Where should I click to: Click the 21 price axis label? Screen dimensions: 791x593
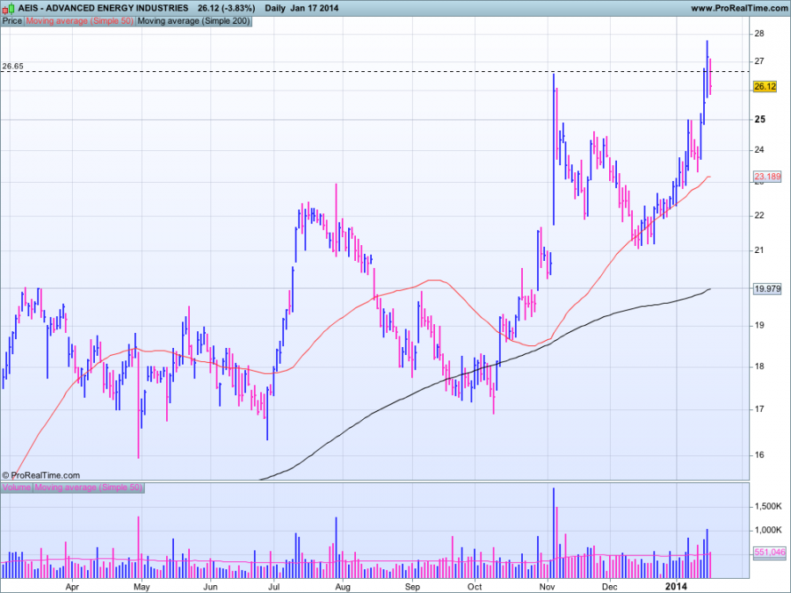759,250
